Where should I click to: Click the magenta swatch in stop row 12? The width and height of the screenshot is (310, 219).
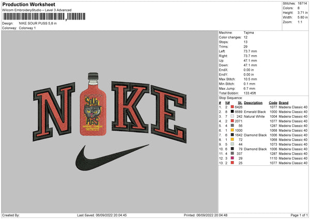tap(233, 158)
